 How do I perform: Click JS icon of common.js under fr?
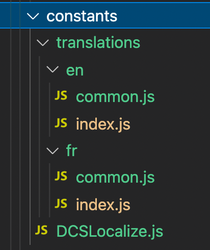61,176
